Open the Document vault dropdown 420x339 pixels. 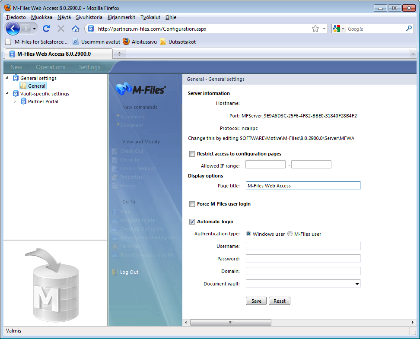(x=303, y=284)
